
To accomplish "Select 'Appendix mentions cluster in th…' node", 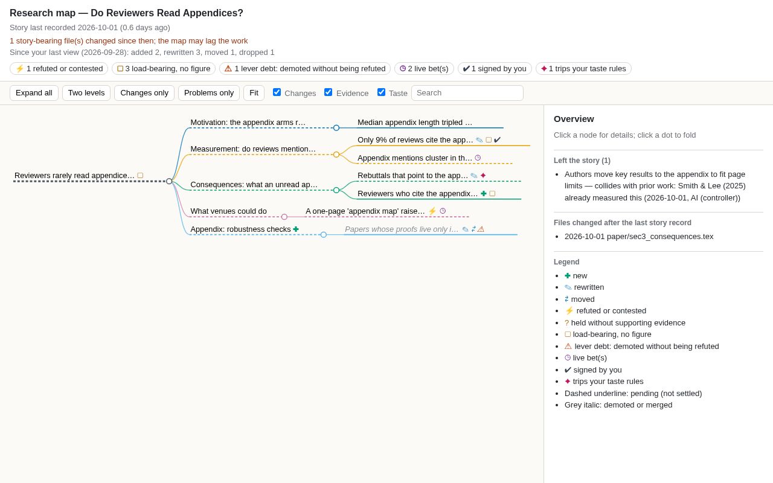I will tap(415, 158).
